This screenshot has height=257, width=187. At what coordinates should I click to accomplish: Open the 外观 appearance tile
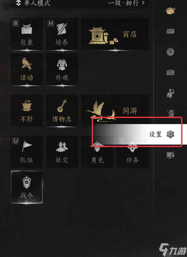pos(62,69)
